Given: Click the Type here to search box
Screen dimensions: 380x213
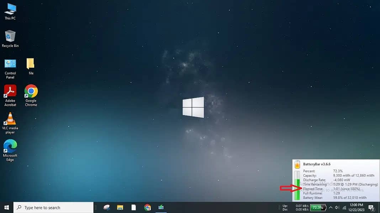Looking at the screenshot, I should click(x=53, y=207).
